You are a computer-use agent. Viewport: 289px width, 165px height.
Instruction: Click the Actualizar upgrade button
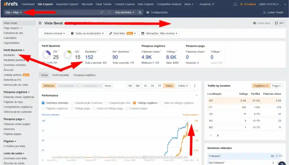[x=248, y=4]
